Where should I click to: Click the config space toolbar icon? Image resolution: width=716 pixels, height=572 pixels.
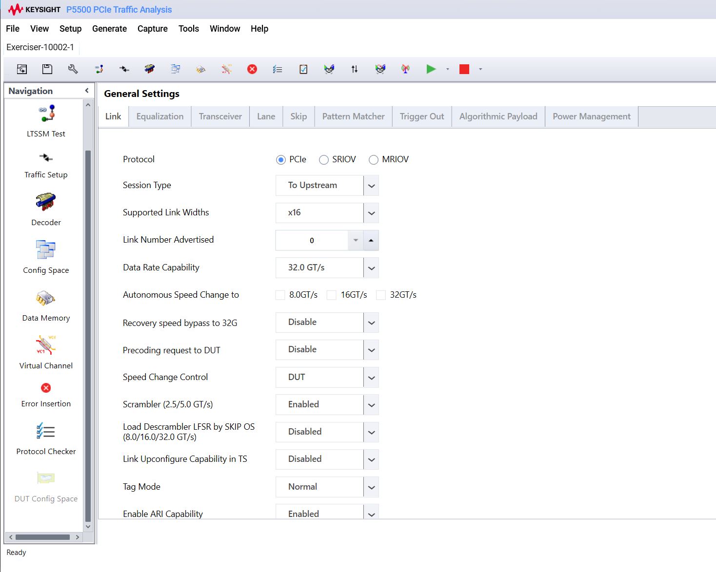tap(175, 69)
